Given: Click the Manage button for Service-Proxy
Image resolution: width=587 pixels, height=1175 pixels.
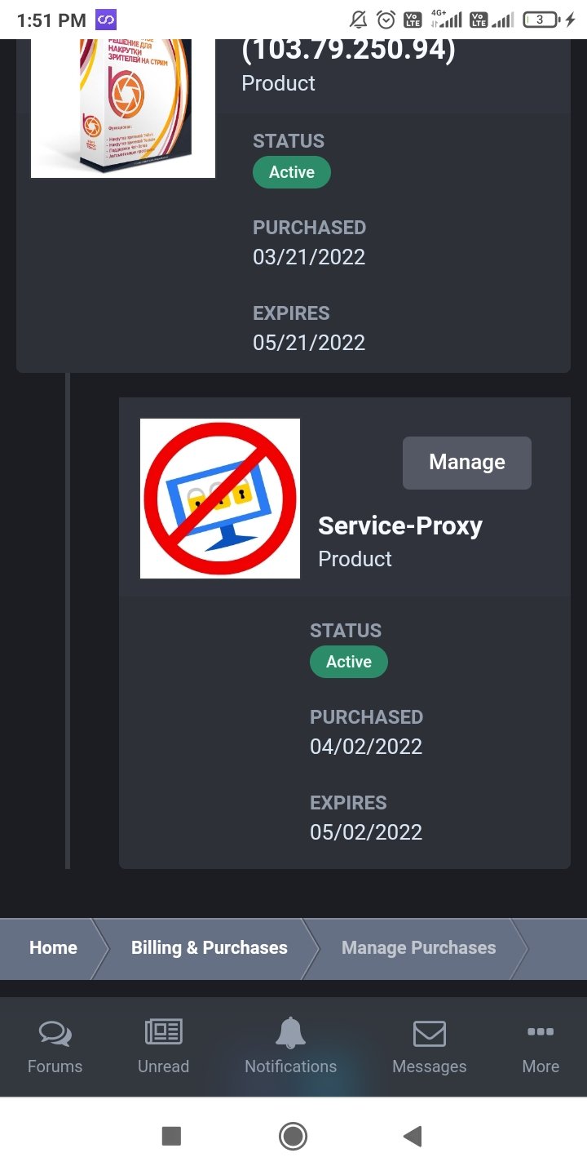Looking at the screenshot, I should tap(466, 463).
